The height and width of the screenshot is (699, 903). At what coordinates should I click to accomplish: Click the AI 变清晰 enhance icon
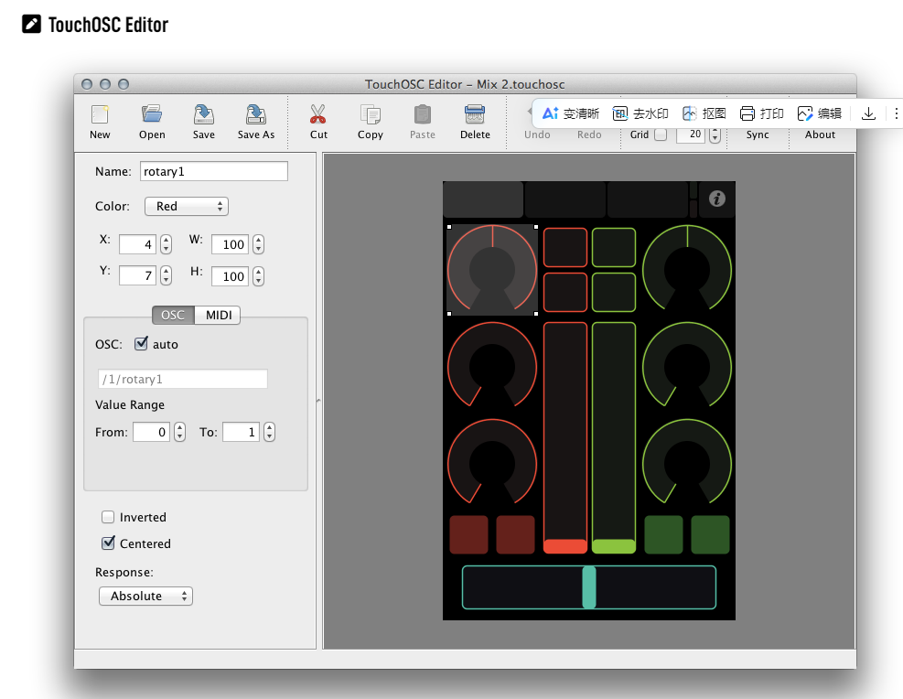click(550, 113)
